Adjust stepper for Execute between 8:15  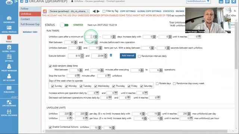(x=82, y=56)
